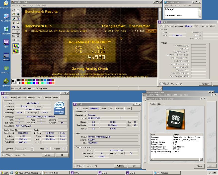Open the Image menu in Paint
Image resolution: width=218 pixels, height=175 pixels.
[x=30, y=5]
